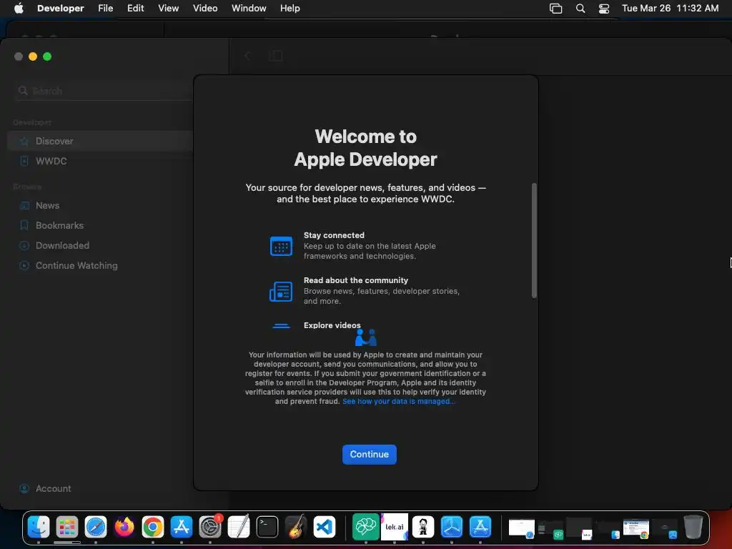
Task: Click the Downloaded arrow icon
Action: [x=24, y=246]
